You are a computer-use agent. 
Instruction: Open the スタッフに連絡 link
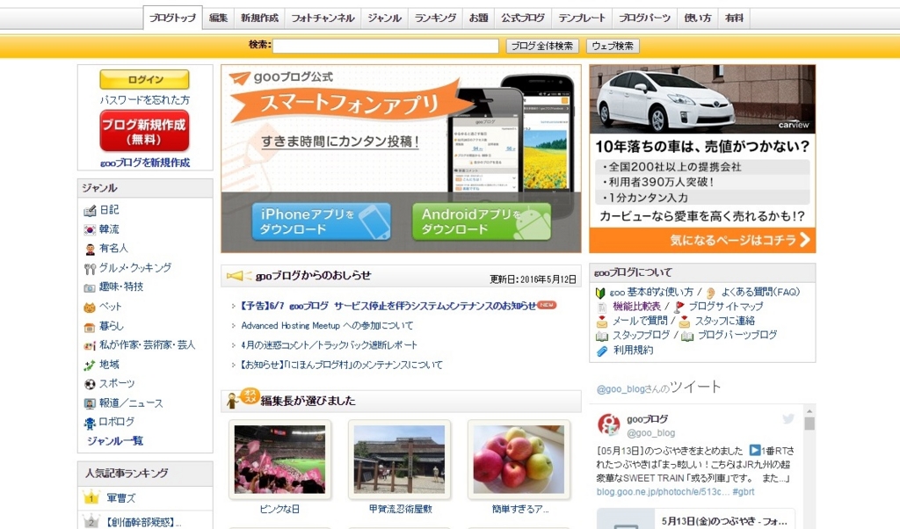pos(724,322)
